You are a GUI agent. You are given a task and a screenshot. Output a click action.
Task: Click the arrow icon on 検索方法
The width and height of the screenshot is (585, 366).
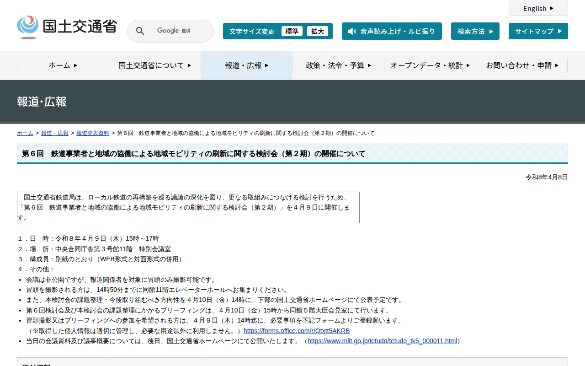491,32
